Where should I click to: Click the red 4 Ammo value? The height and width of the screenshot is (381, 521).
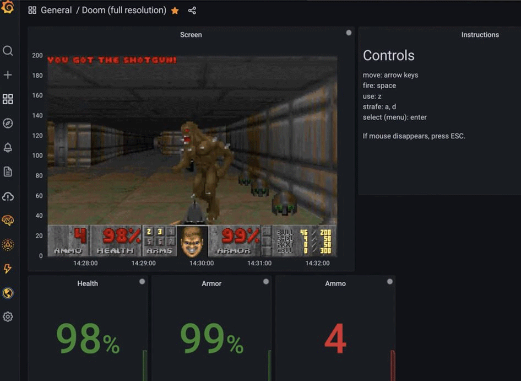point(335,339)
